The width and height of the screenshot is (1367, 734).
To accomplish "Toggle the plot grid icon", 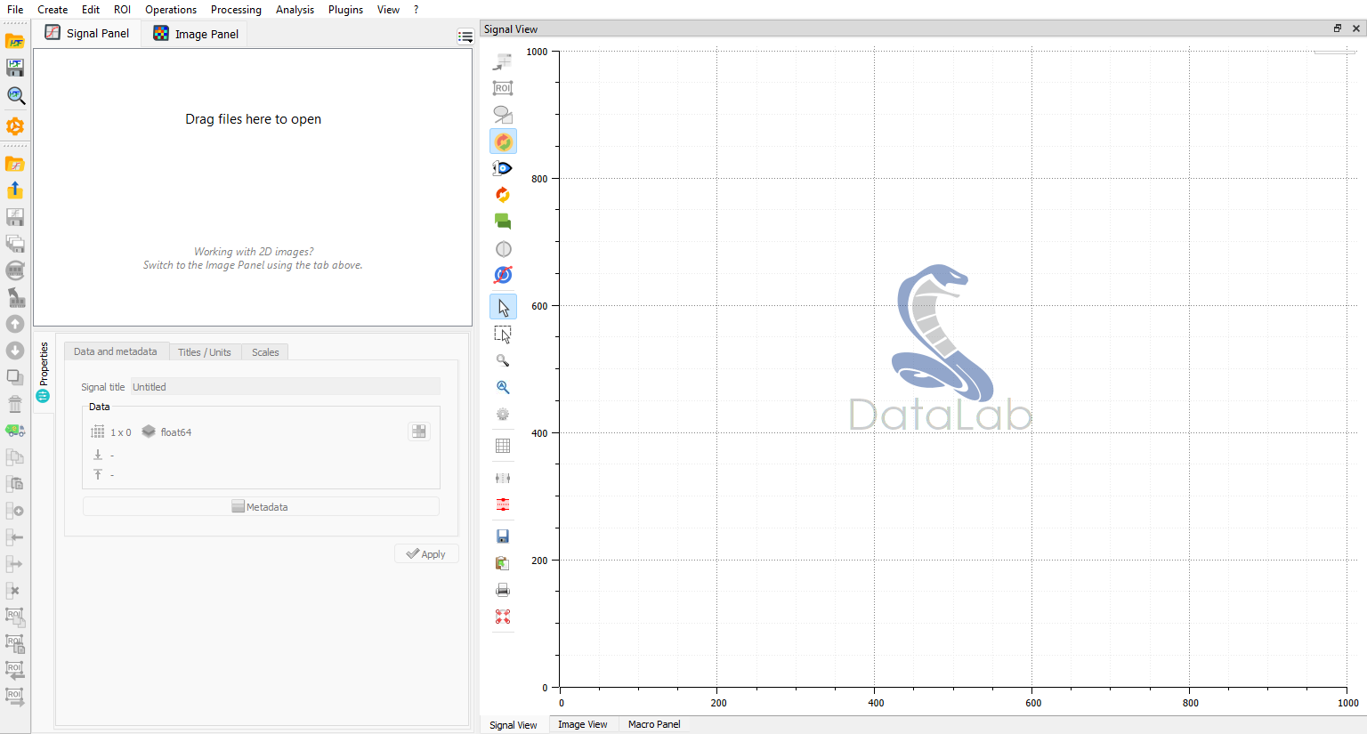I will (503, 446).
